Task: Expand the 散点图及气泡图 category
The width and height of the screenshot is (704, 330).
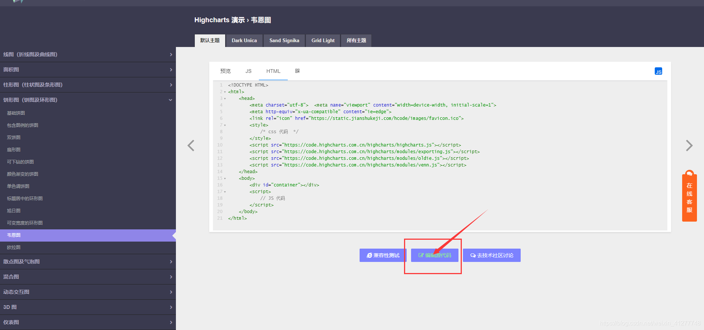Action: (x=88, y=262)
